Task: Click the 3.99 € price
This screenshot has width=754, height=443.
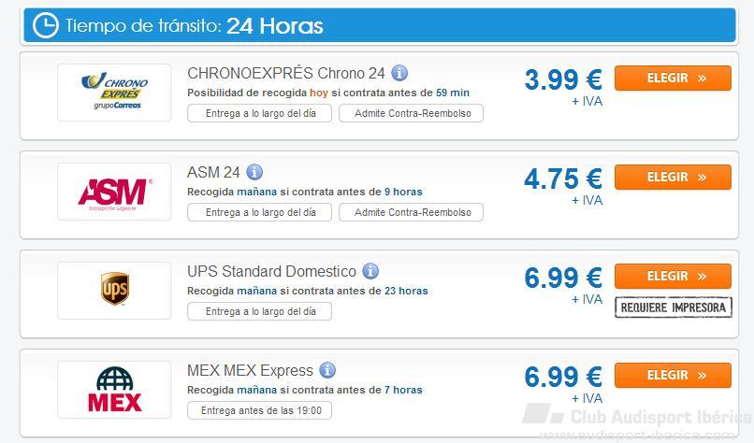Action: 563,79
